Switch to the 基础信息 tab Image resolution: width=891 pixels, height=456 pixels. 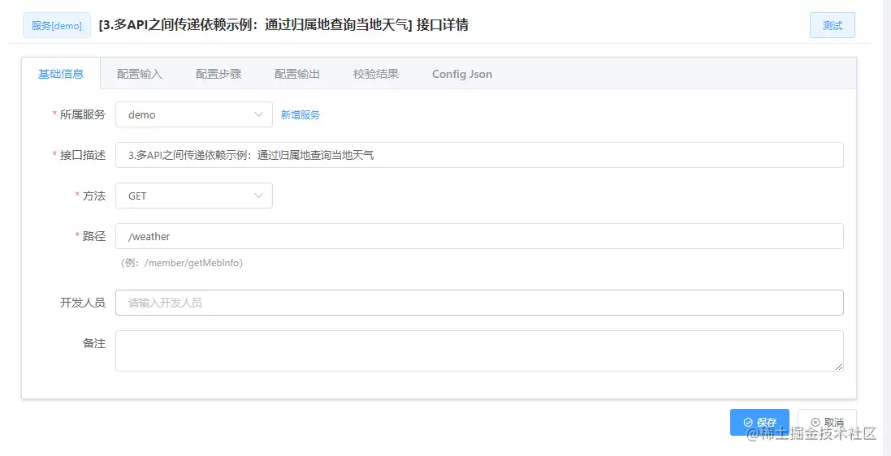click(61, 74)
